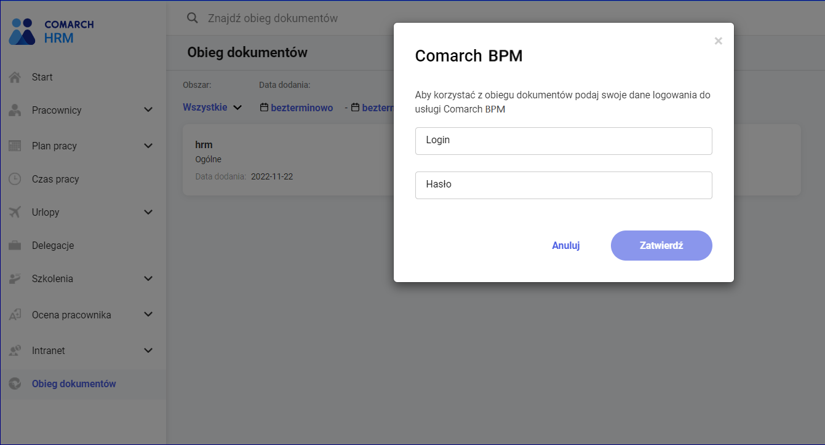The width and height of the screenshot is (825, 445).
Task: Expand the Ocena pracownika chevron
Action: coord(148,315)
